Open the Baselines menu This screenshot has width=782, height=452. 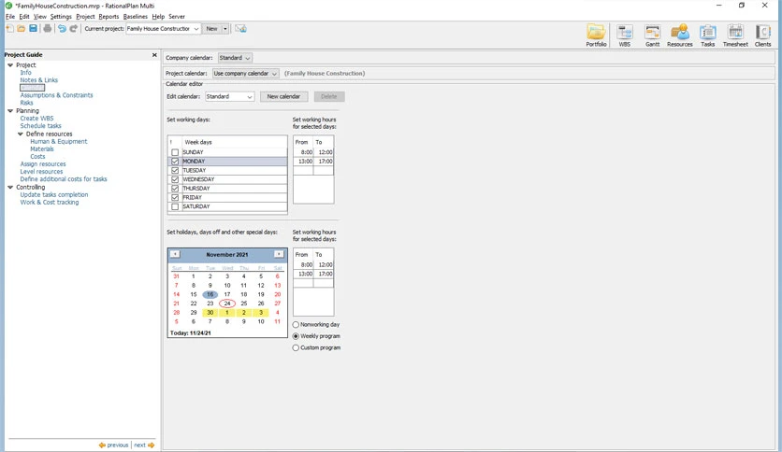135,17
